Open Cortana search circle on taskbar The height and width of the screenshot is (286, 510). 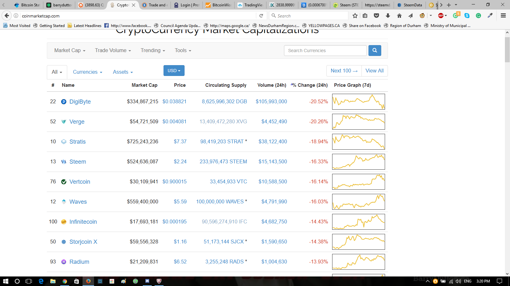click(x=17, y=281)
